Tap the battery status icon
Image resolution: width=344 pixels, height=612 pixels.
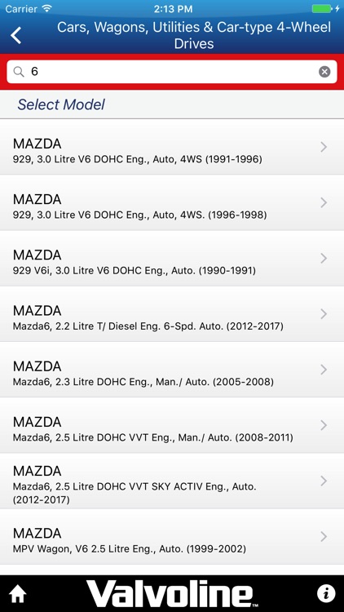click(x=322, y=9)
